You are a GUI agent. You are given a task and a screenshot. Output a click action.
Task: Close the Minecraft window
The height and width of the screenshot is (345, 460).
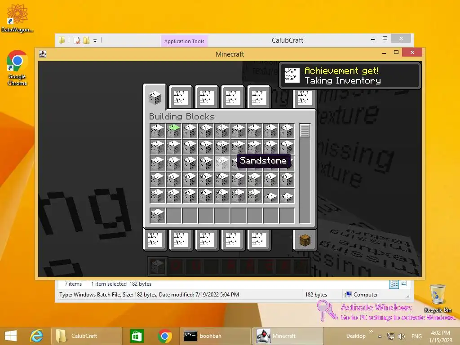click(412, 52)
